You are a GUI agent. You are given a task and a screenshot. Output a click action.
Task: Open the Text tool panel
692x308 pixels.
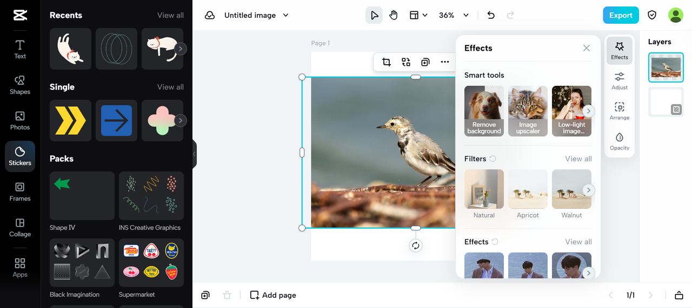20,49
